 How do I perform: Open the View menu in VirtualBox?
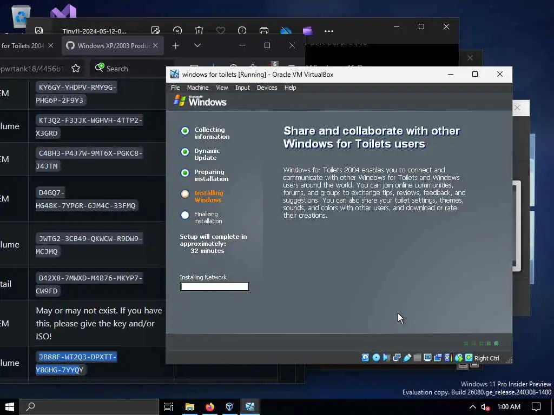point(222,88)
